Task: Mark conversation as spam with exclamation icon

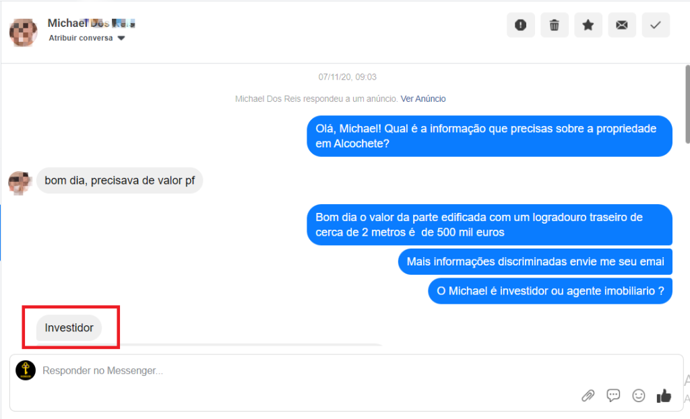Action: click(x=521, y=25)
